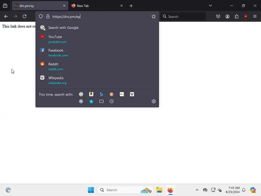Search this time with DuckDuckGo engine

(112, 94)
